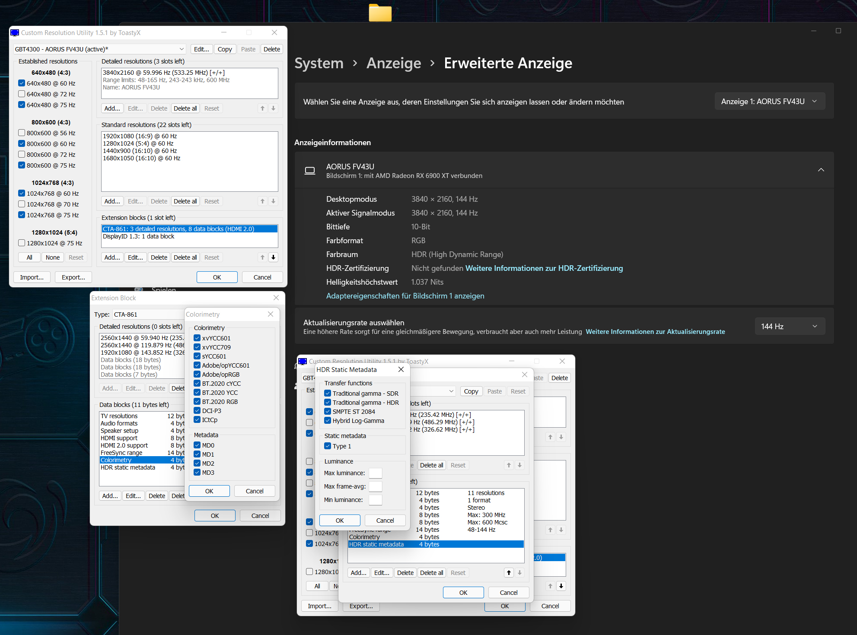Select the DisplayID 1.3 extension block entry
The width and height of the screenshot is (857, 635).
pyautogui.click(x=139, y=236)
